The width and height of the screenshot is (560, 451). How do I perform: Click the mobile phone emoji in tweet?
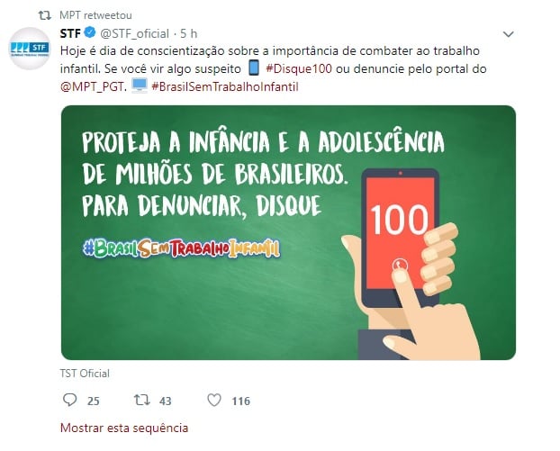click(254, 68)
